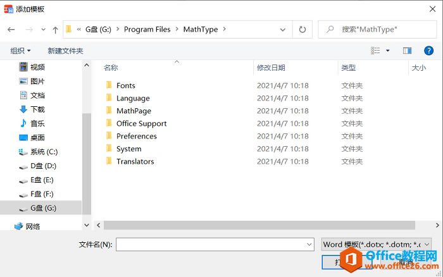Screen dimensions: 443x277
Task: Select MathType breadcrumb segment
Action: [201, 29]
